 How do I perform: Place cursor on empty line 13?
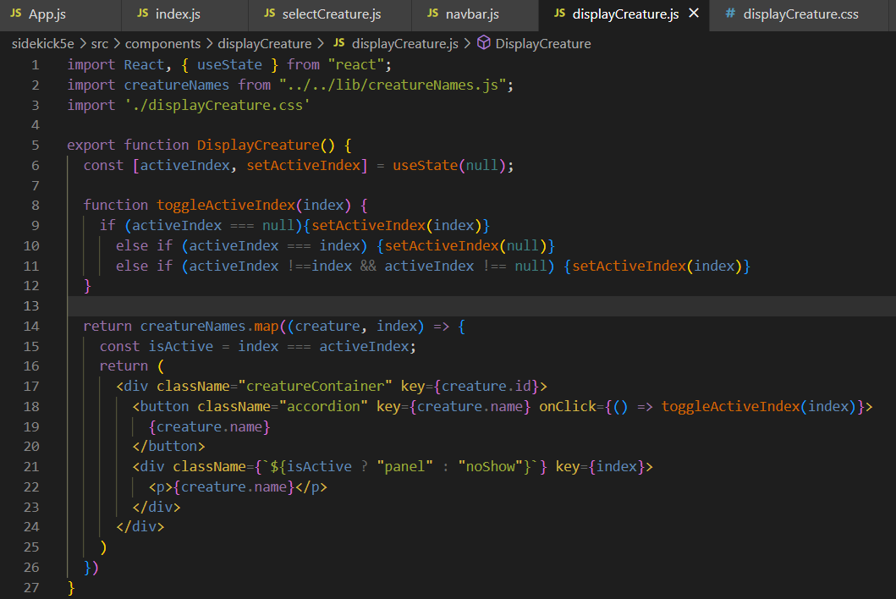point(481,306)
